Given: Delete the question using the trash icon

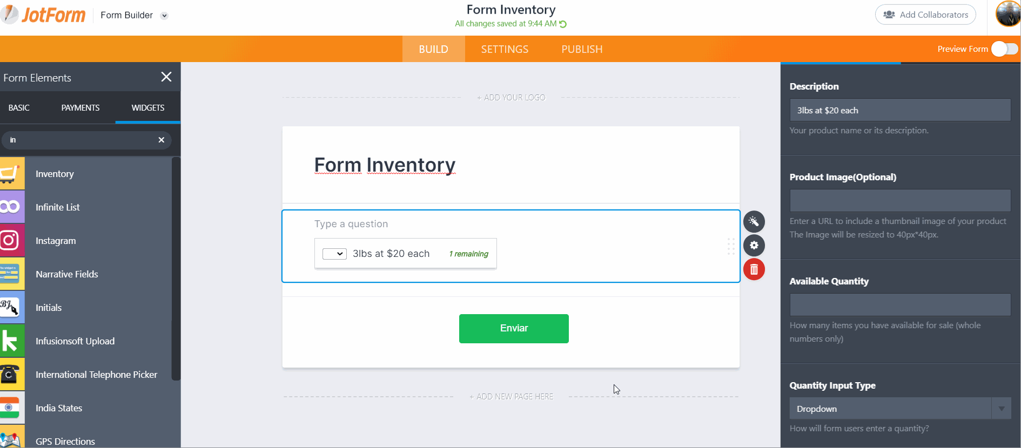Looking at the screenshot, I should [x=754, y=269].
